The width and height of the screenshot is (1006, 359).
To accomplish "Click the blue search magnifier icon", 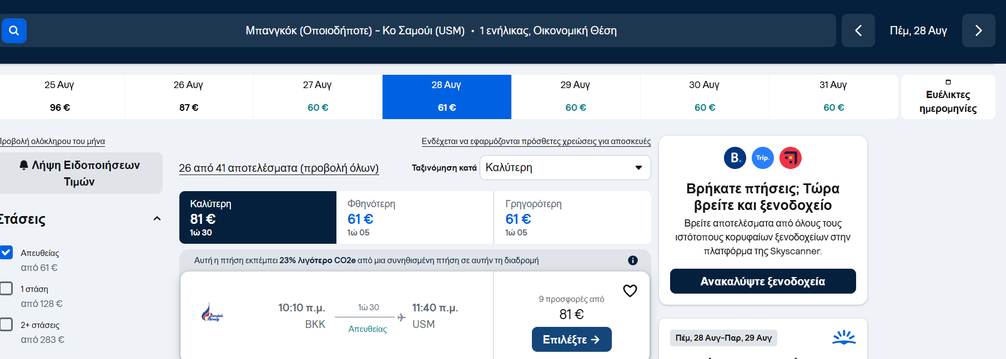I will coord(14,30).
